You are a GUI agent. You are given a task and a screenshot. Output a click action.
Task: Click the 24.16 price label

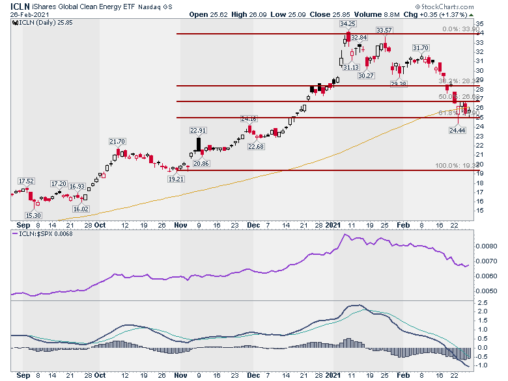coord(249,119)
